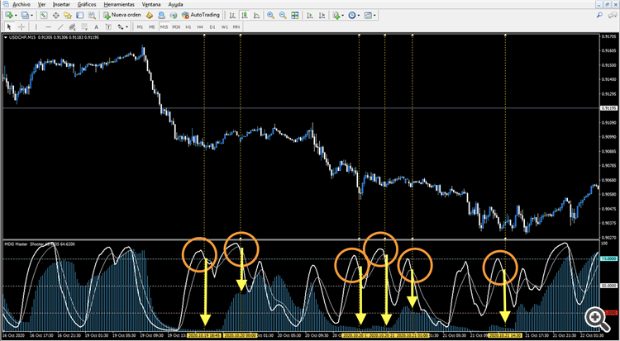This screenshot has height=341, width=620.
Task: Click the 53.0000 indicator level label
Action: (x=609, y=258)
